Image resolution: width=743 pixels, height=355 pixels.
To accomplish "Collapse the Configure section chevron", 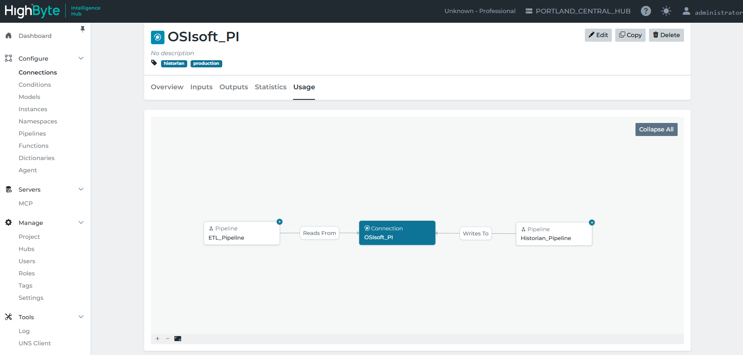I will coord(81,58).
